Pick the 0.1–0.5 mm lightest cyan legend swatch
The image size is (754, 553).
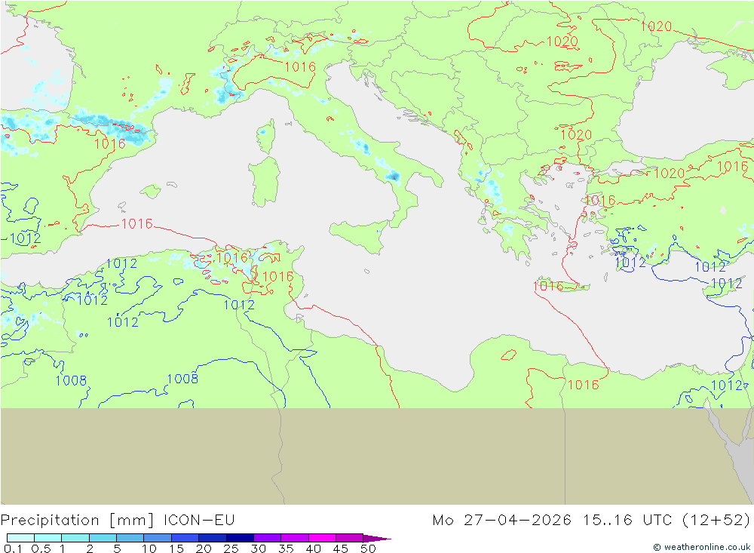[20, 538]
